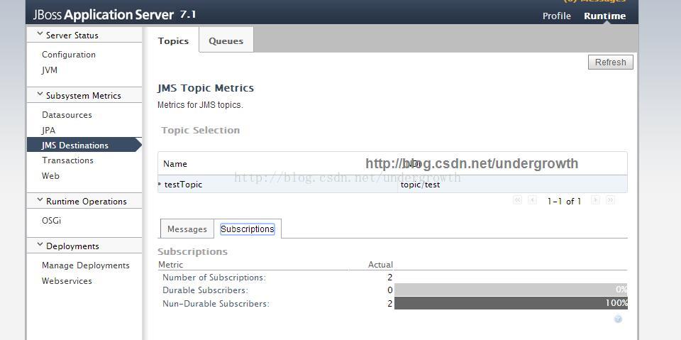
Task: Click the Name column header
Action: (x=175, y=164)
